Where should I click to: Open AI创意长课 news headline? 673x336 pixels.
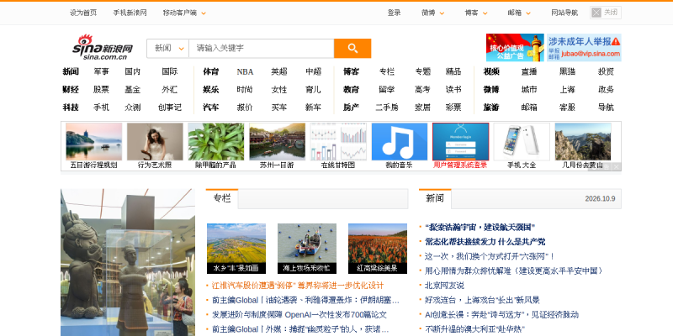[x=501, y=314]
